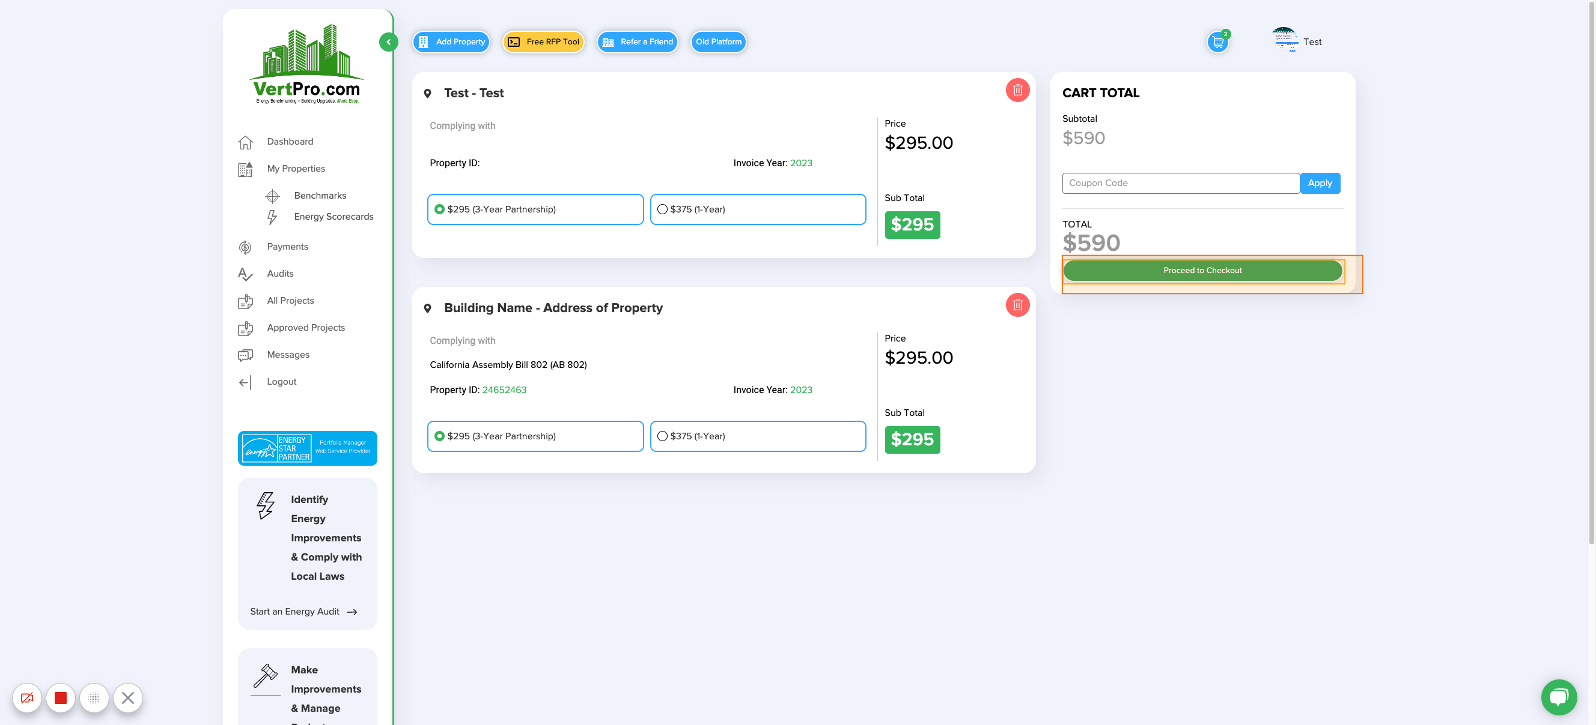This screenshot has height=725, width=1596.
Task: Click the location pin beside Test - Test
Action: click(427, 94)
